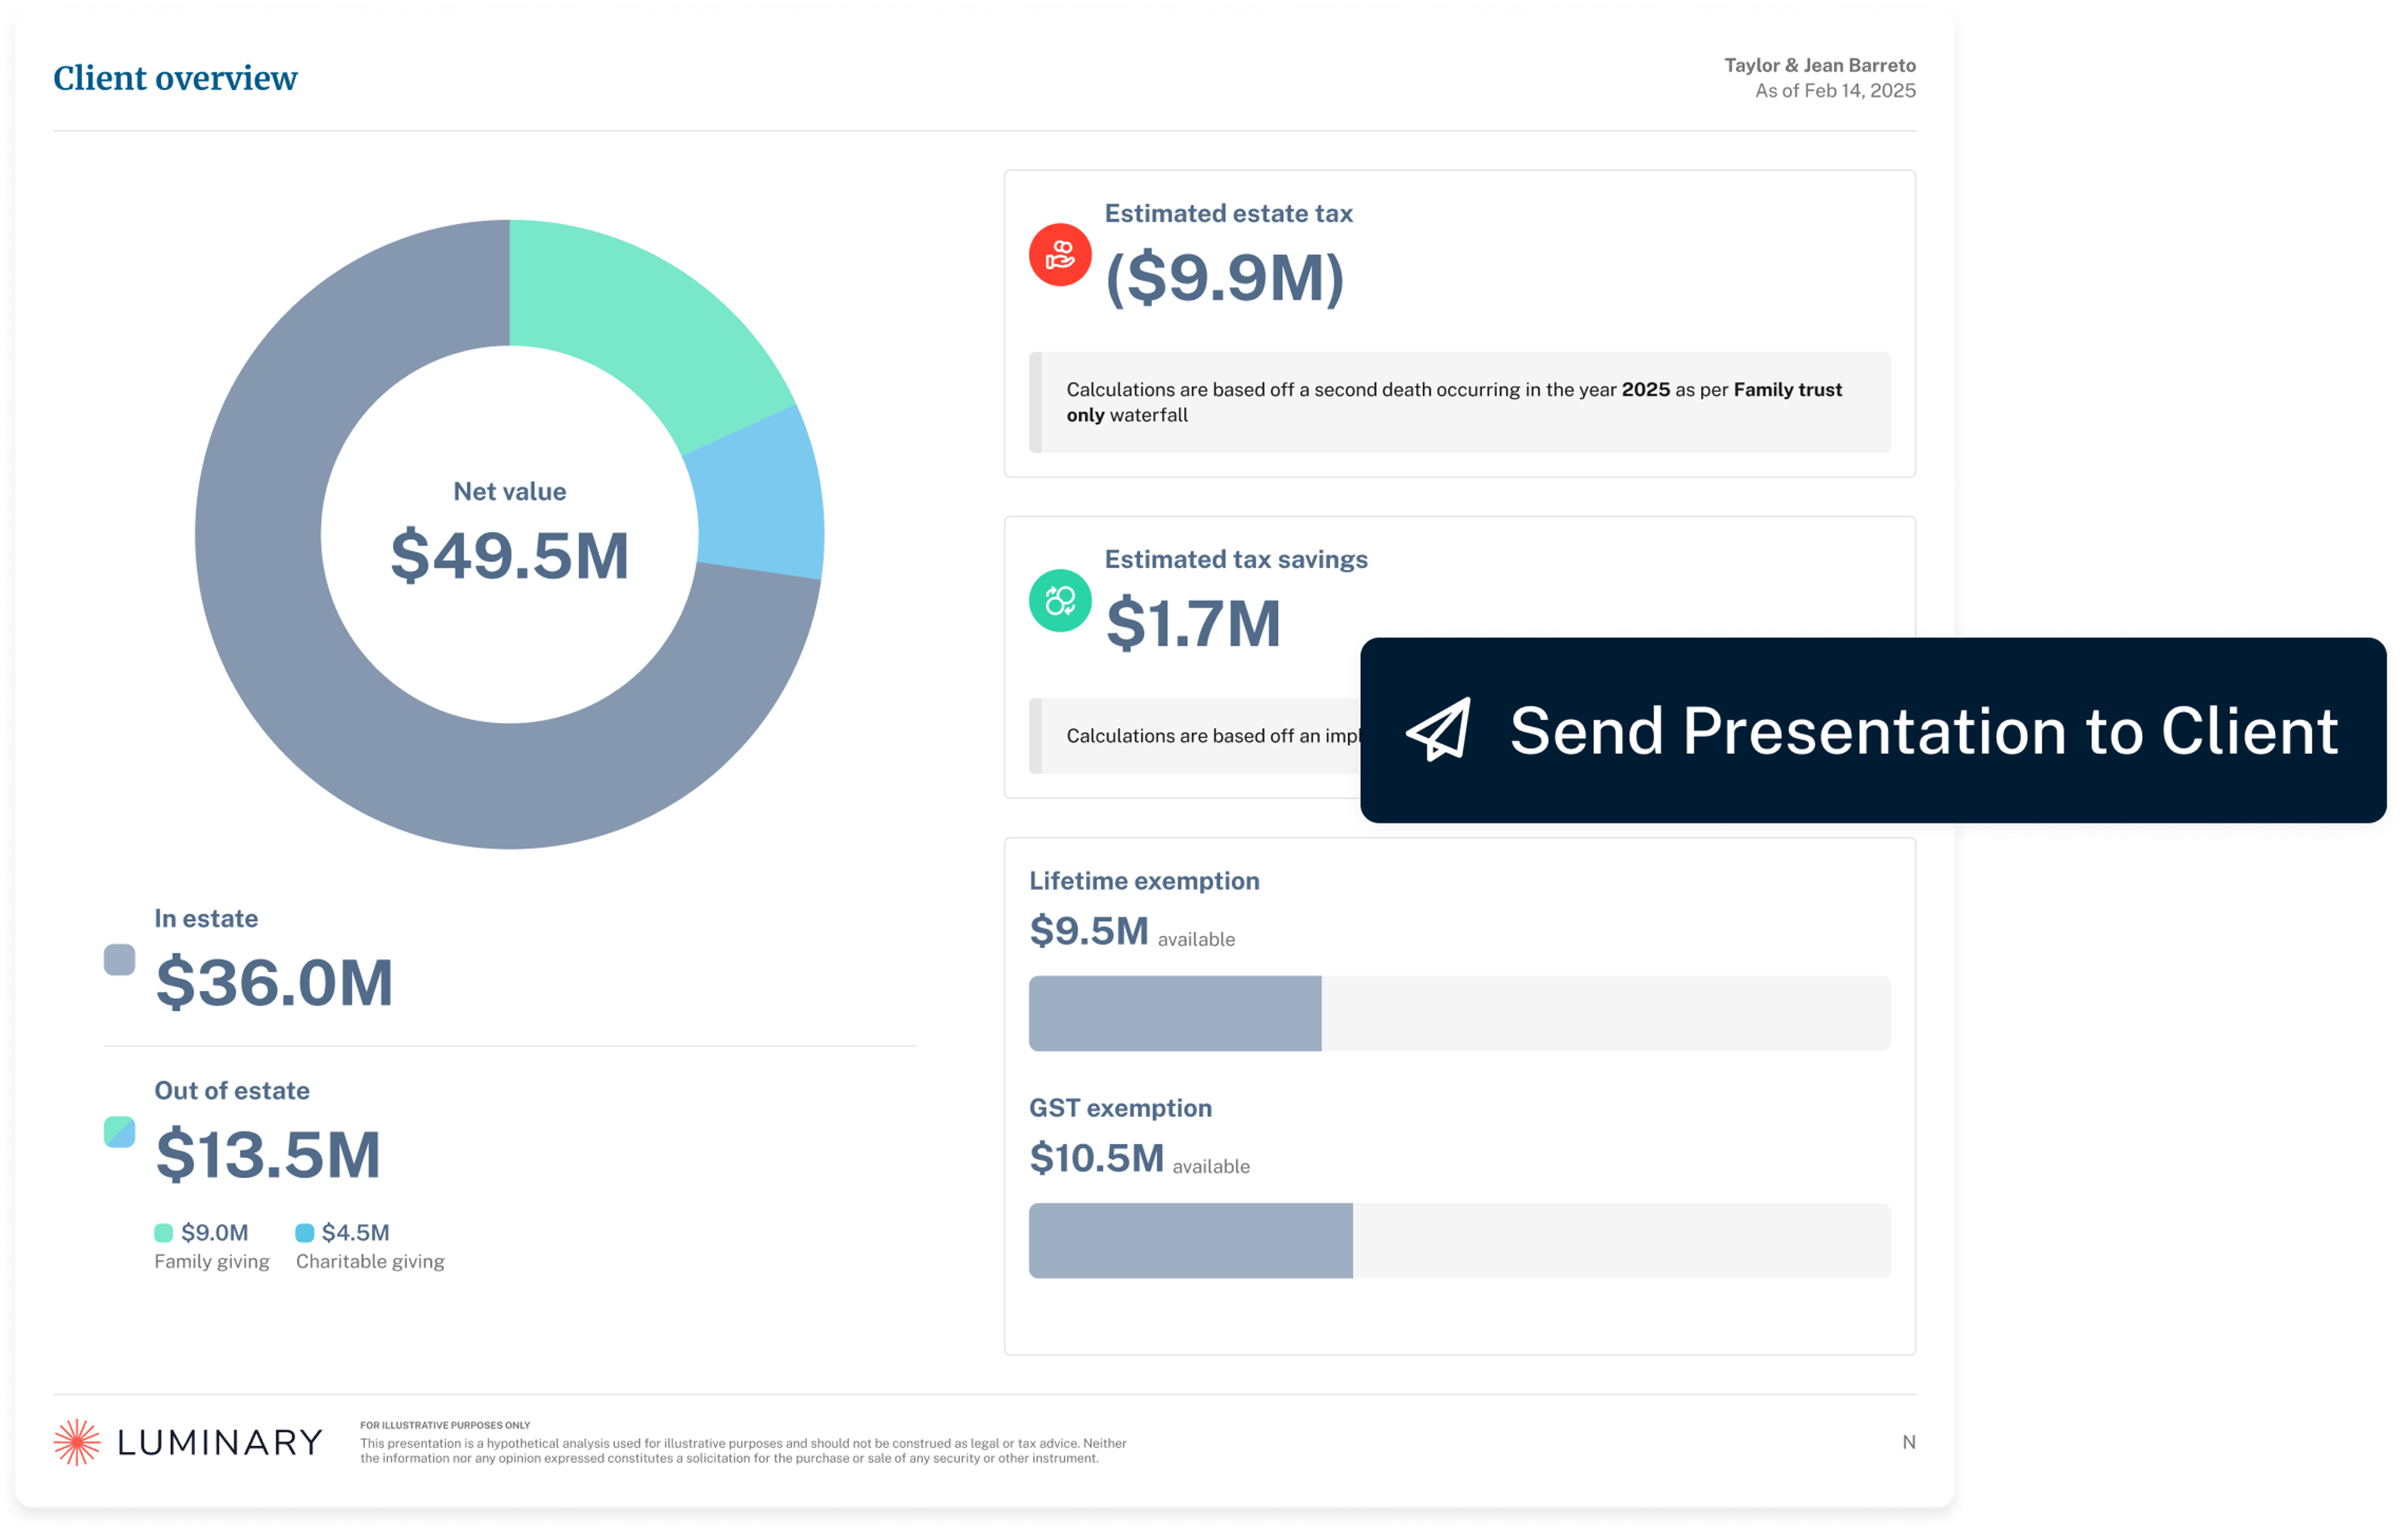The height and width of the screenshot is (1531, 2408).
Task: Click the In estate gray legend swatch
Action: (x=120, y=960)
